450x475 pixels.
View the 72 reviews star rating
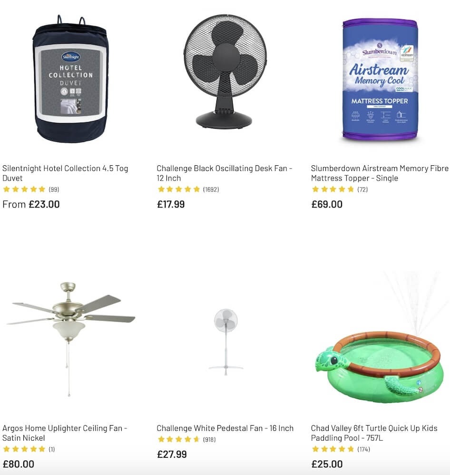[x=340, y=190]
